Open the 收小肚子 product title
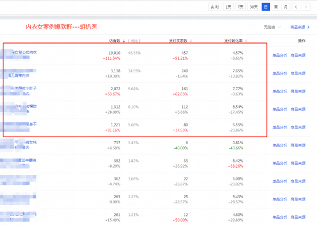This screenshot has height=228, width=317. click(24, 88)
